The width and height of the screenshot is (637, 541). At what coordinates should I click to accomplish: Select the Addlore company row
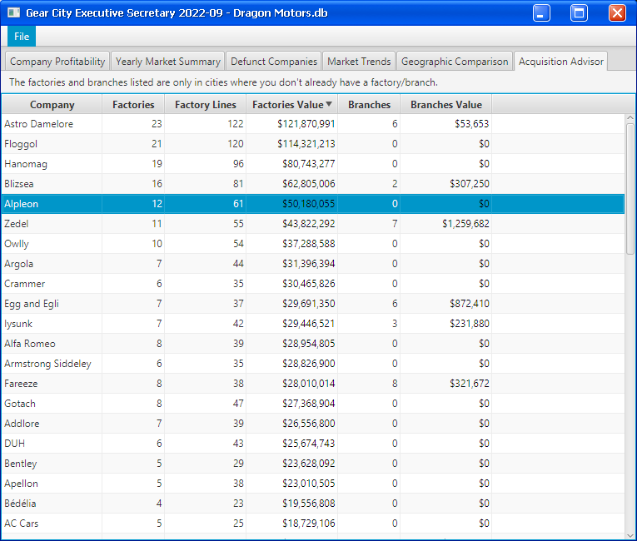pos(313,423)
